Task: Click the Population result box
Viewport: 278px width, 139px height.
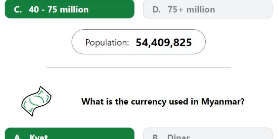Action: coord(139,42)
